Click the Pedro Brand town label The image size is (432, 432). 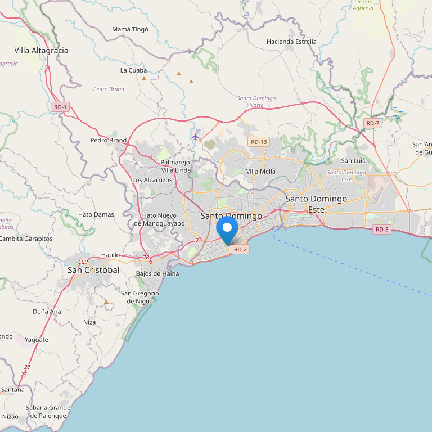pos(109,140)
